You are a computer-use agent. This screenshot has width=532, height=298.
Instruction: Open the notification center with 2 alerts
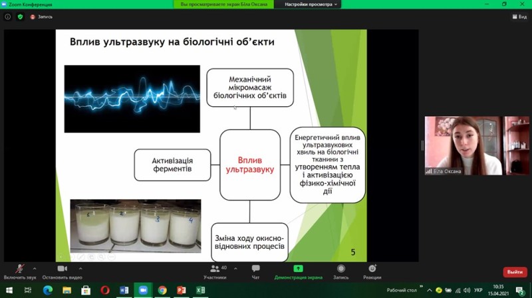519,290
